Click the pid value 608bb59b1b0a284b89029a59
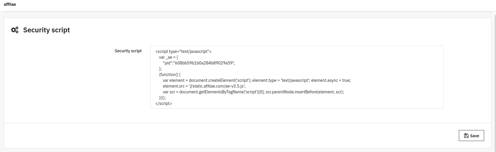The image size is (496, 152). coord(204,63)
